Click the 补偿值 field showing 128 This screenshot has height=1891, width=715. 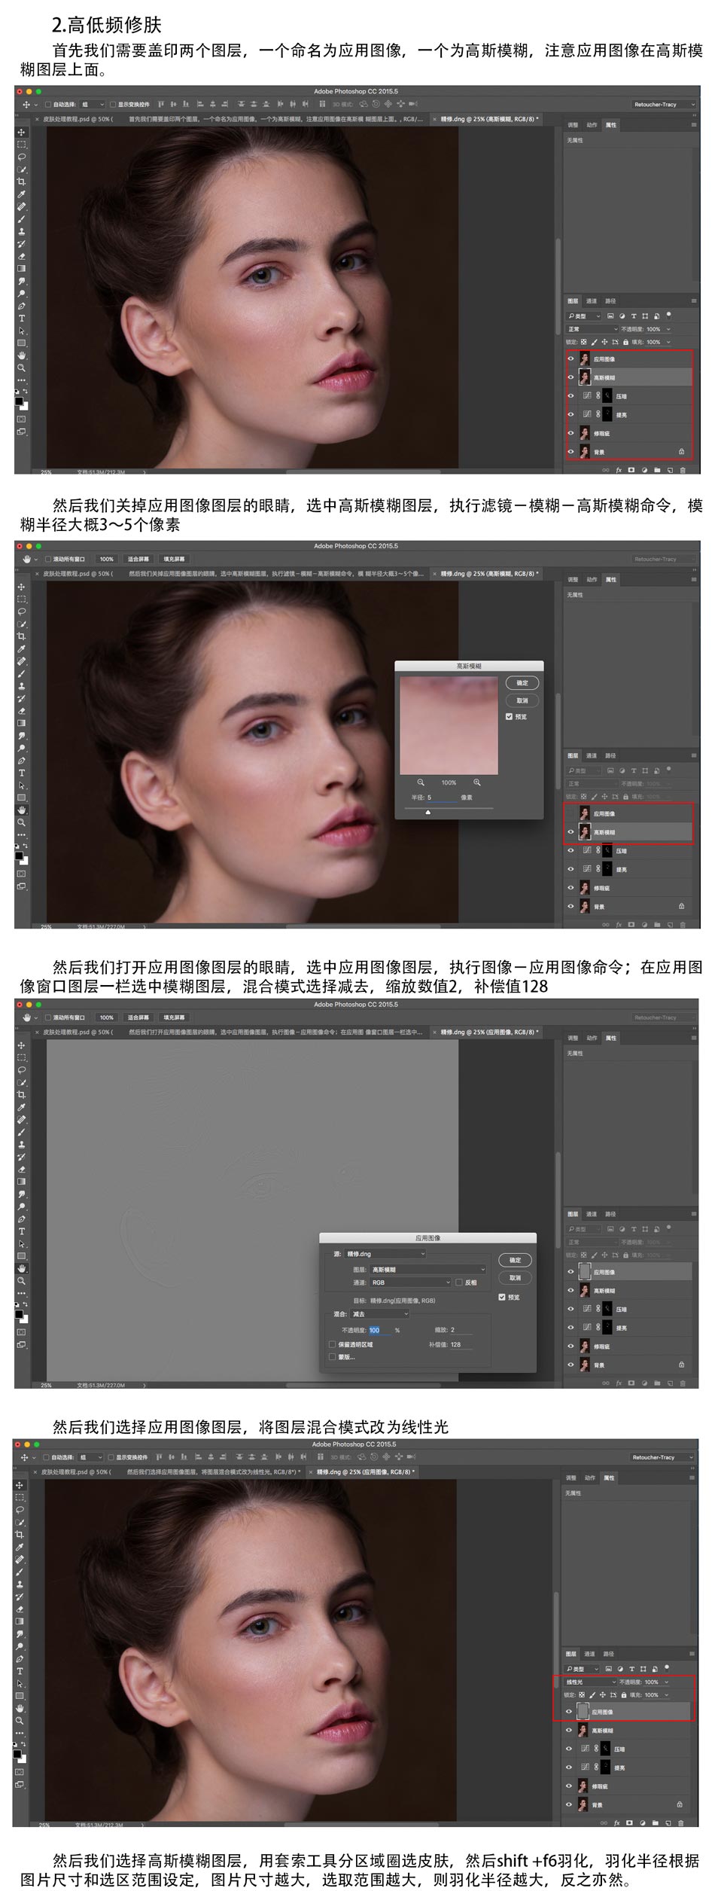tap(460, 1344)
